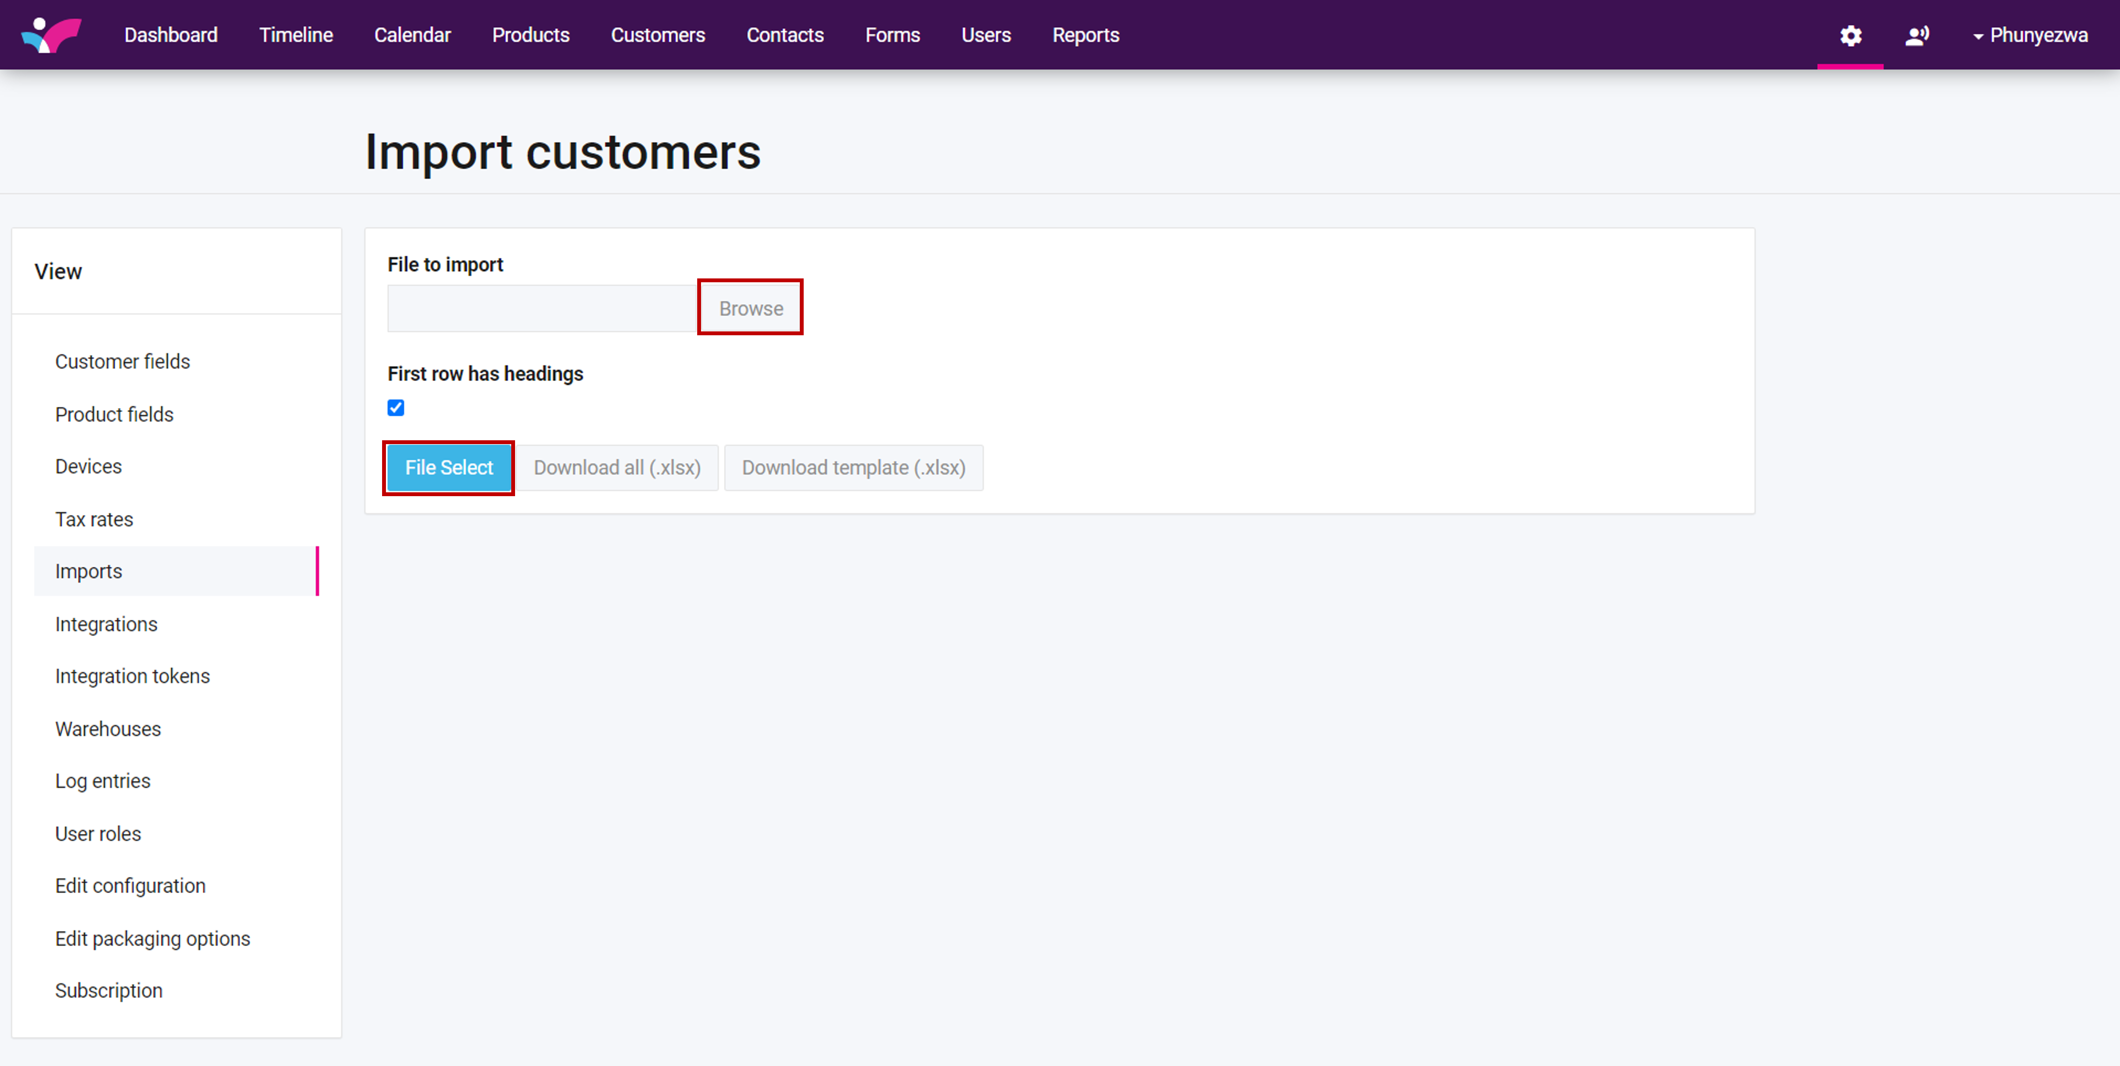Select Tax rates in the sidebar
2120x1066 pixels.
(x=94, y=519)
